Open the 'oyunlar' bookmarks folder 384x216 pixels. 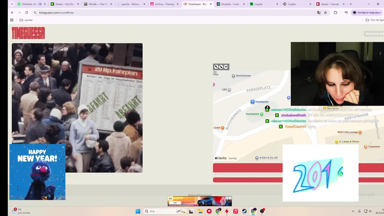point(26,20)
